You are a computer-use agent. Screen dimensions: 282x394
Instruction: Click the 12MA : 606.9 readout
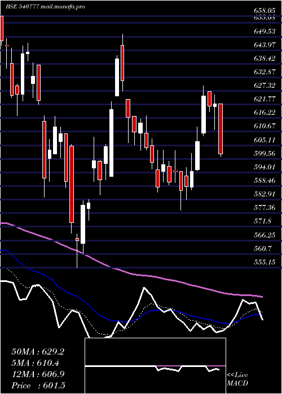[x=38, y=374]
